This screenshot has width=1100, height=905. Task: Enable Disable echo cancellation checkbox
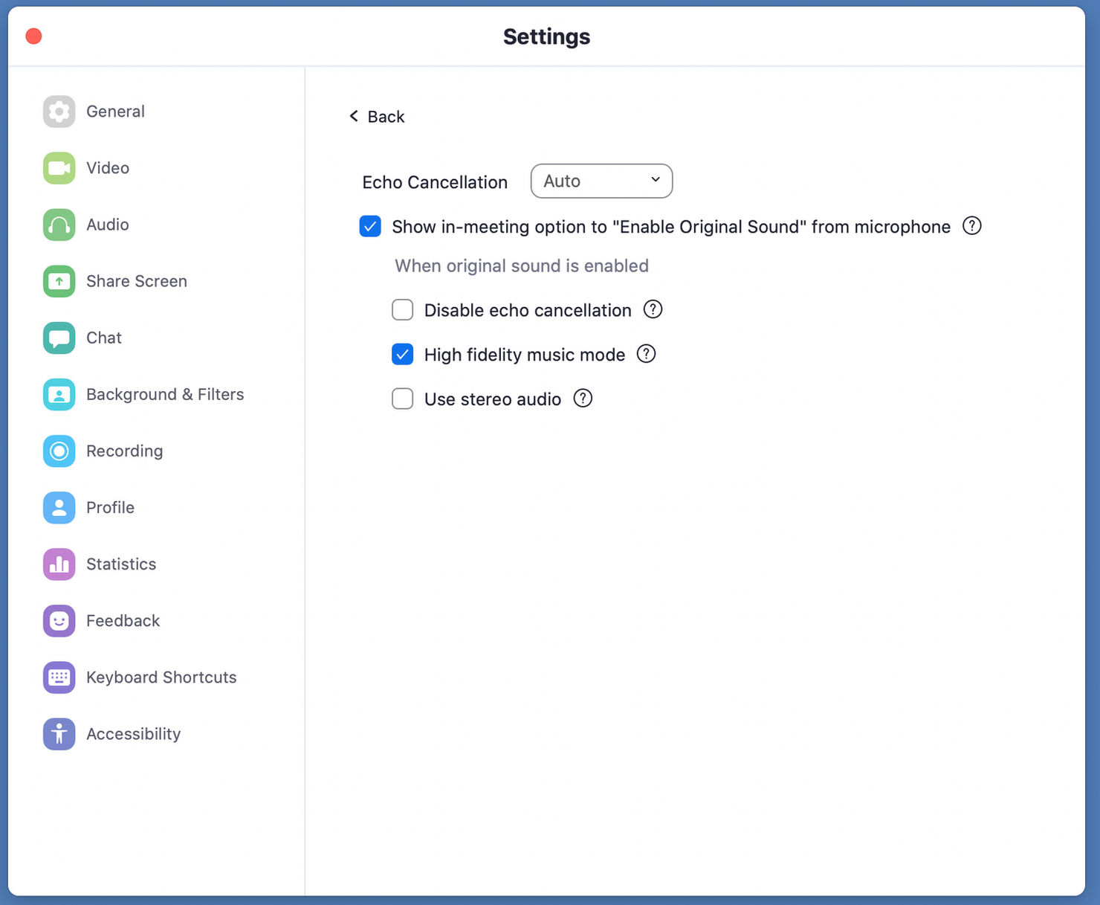(x=402, y=309)
